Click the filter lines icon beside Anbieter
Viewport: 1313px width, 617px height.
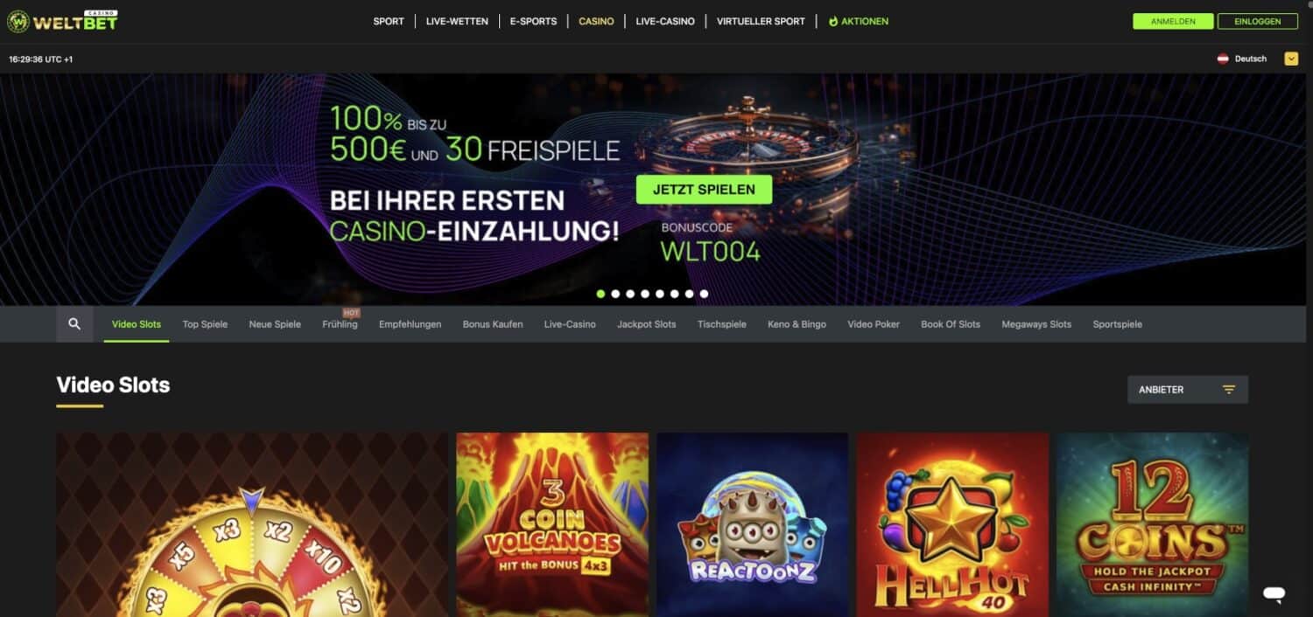pos(1229,390)
